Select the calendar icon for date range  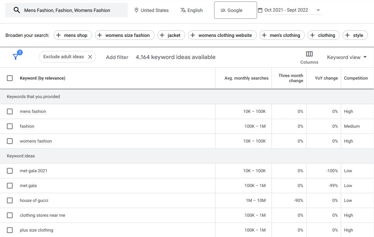(x=260, y=10)
